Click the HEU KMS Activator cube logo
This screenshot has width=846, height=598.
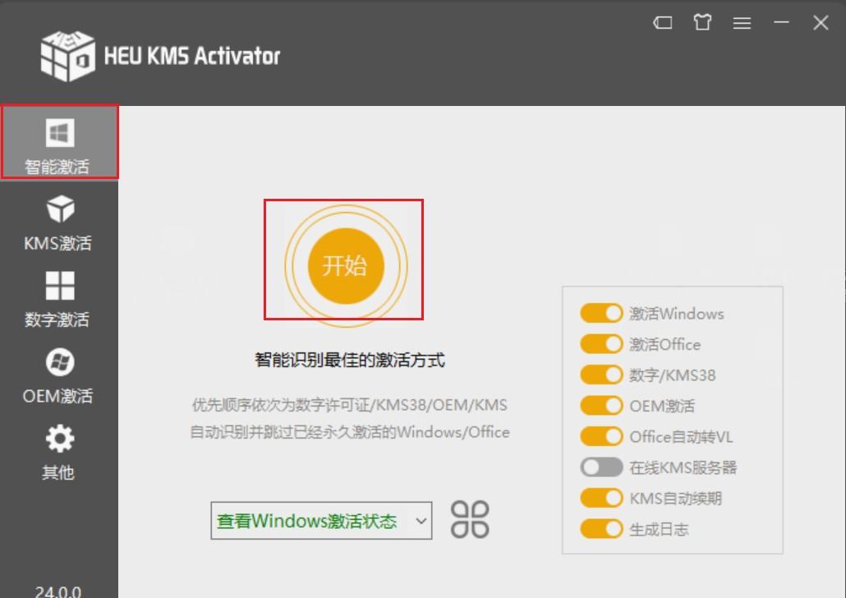tap(68, 56)
